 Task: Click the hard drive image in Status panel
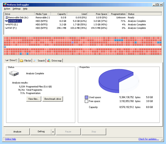pyautogui.click(x=14, y=73)
